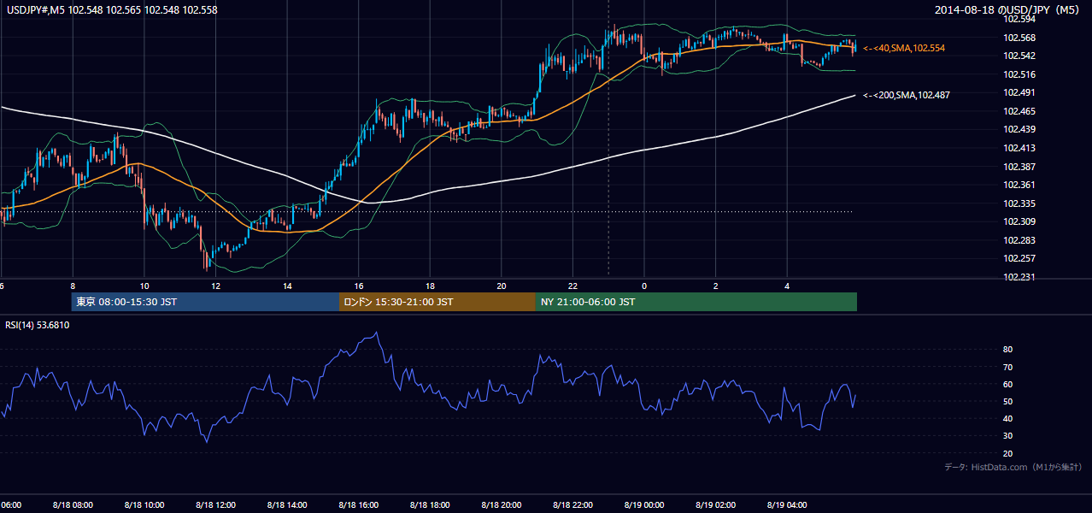Click the chart title 2014-08-18 のUSD/JPY（M5）
Image resolution: width=1092 pixels, height=513 pixels.
1008,10
